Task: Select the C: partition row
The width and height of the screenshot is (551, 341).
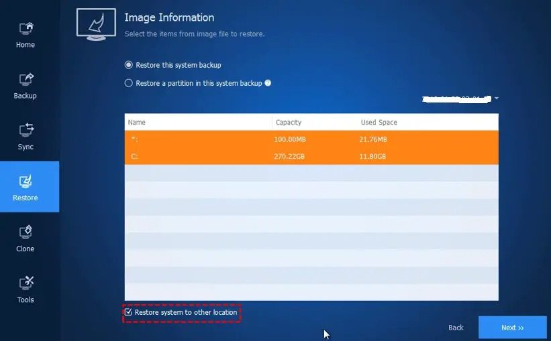Action: pos(311,156)
